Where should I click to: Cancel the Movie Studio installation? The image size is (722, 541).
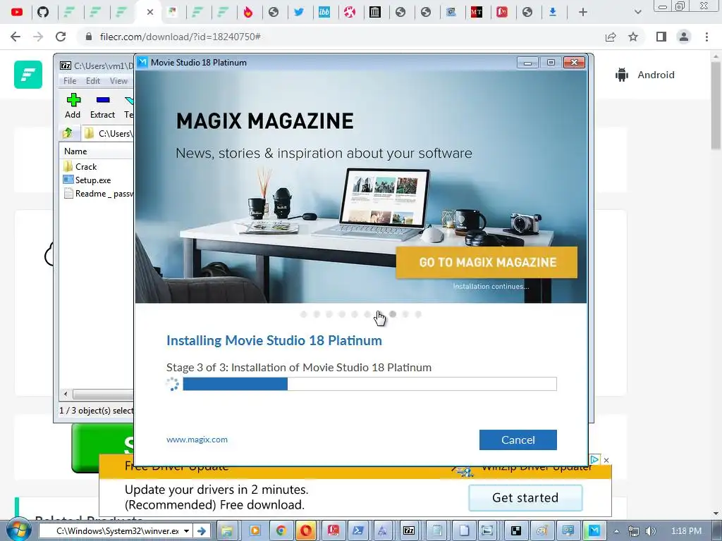tap(518, 440)
